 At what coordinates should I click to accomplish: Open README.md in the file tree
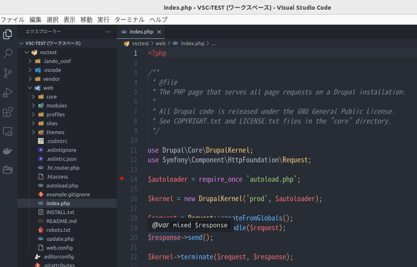(61, 221)
